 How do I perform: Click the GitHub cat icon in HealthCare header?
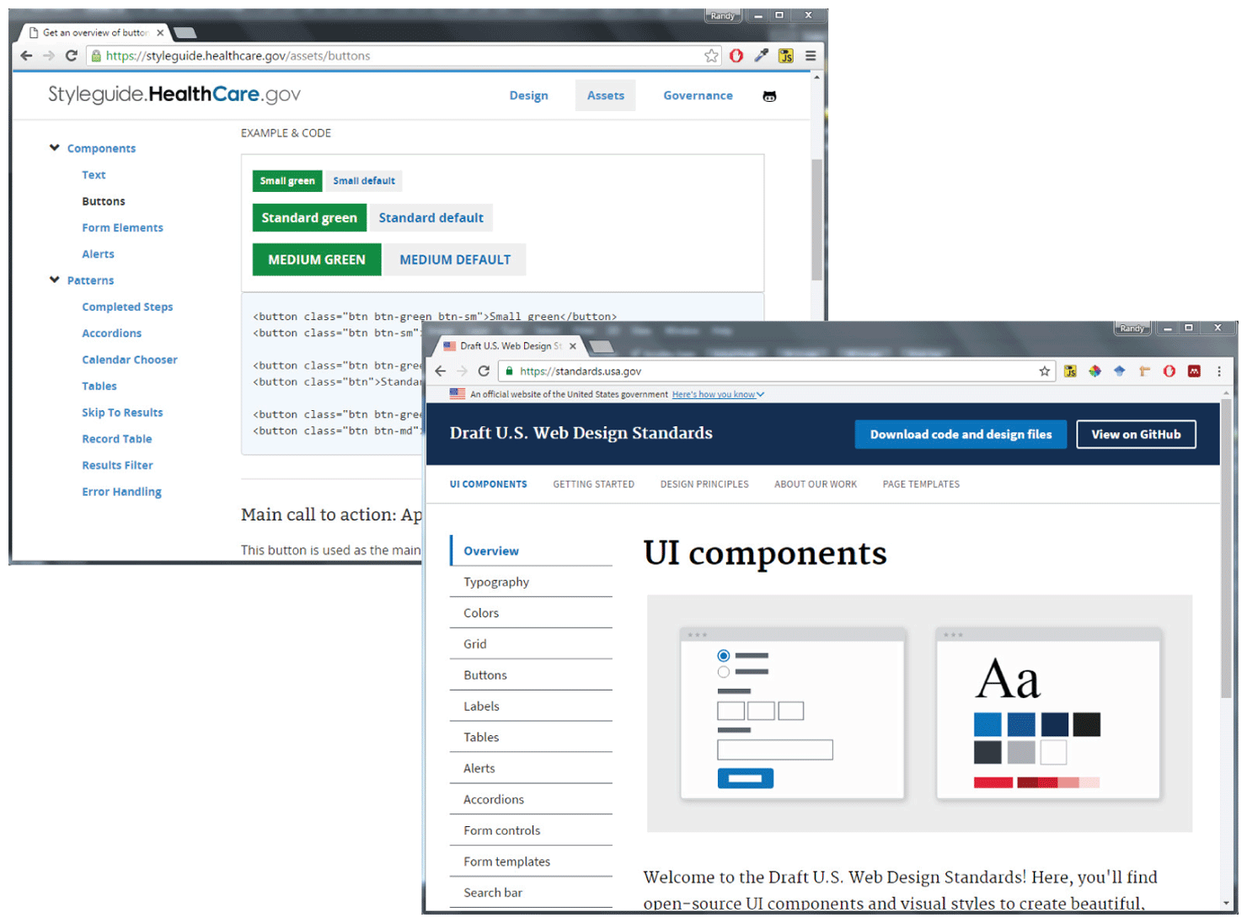[x=768, y=97]
